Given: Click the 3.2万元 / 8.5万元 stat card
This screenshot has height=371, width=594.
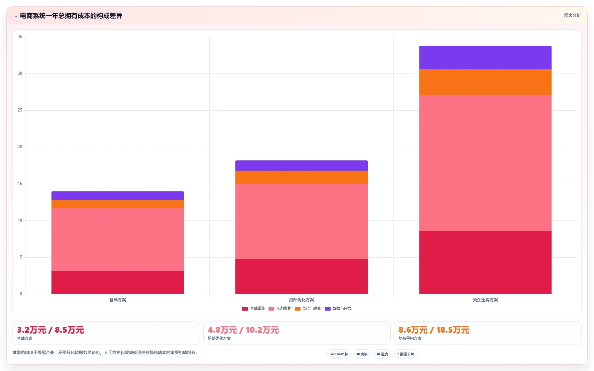Looking at the screenshot, I should click(106, 333).
